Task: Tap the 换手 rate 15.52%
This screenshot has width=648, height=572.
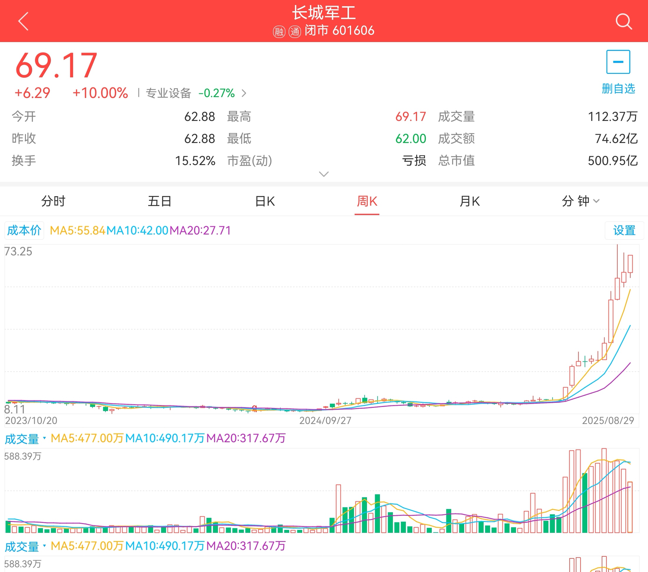Action: click(x=195, y=161)
